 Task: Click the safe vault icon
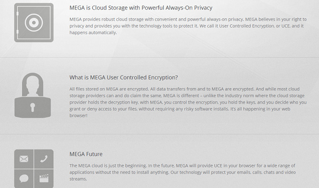[x=33, y=22]
